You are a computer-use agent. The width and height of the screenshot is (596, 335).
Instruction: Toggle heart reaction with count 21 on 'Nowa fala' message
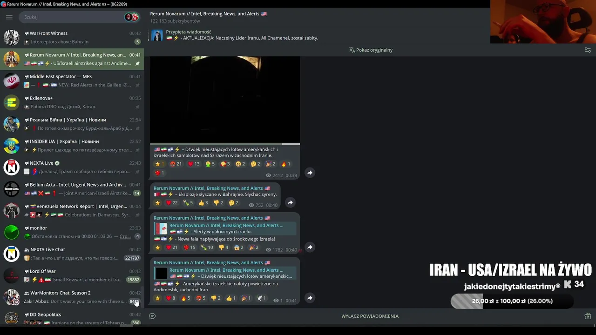click(172, 248)
